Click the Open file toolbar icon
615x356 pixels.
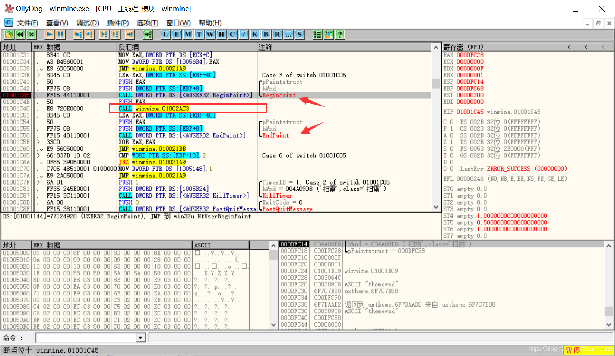(9, 35)
